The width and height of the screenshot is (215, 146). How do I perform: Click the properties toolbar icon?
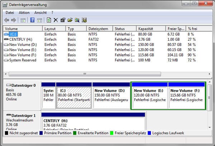pos(63,20)
